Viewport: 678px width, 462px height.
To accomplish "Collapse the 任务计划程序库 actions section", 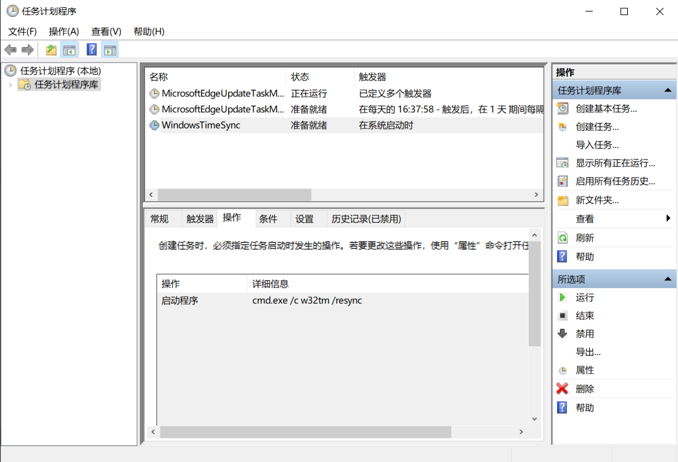I will pyautogui.click(x=668, y=90).
